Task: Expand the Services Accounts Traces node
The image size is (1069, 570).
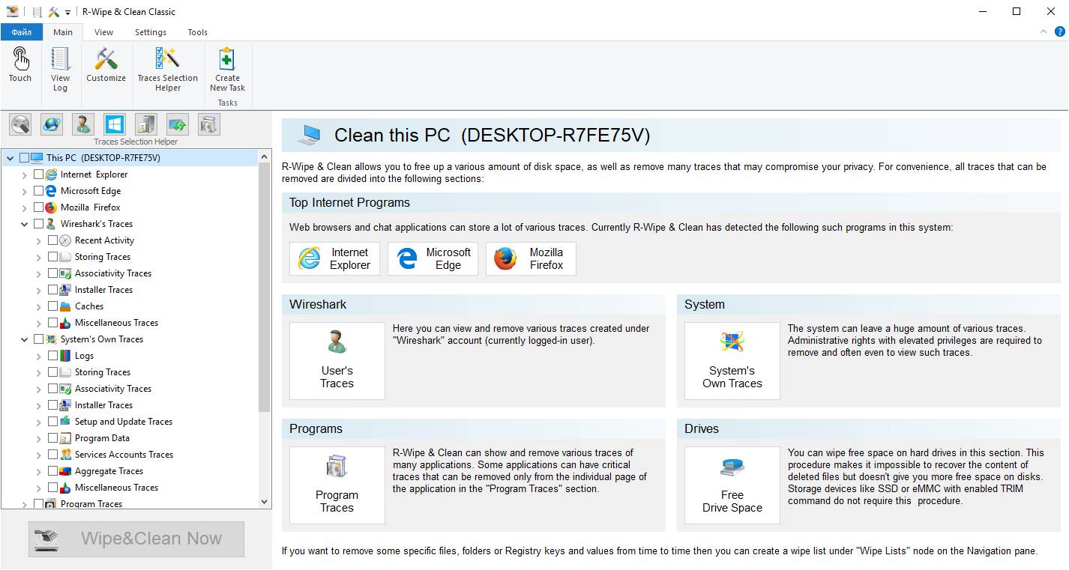Action: pos(39,455)
